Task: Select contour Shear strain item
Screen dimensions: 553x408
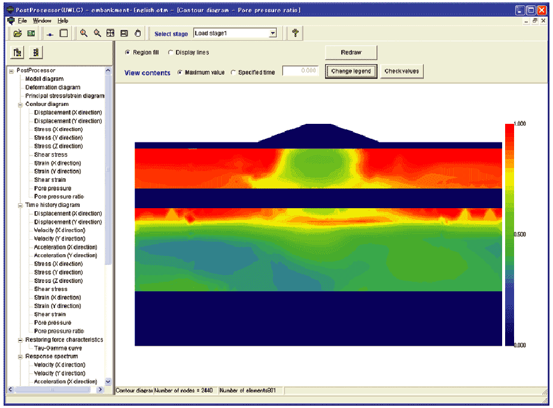Action: click(x=50, y=180)
